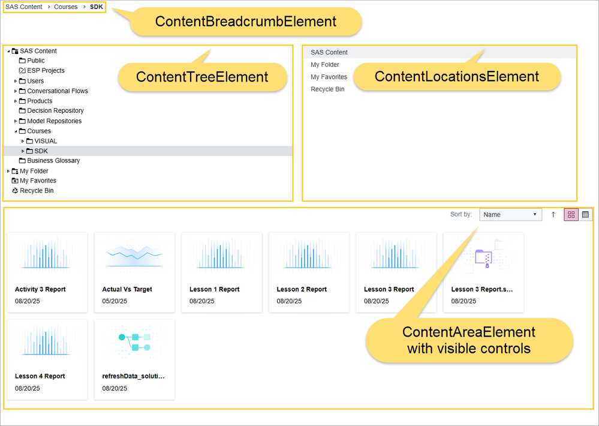Open refreshData_soluti… flow thumbnail
This screenshot has width=599, height=426.
134,342
